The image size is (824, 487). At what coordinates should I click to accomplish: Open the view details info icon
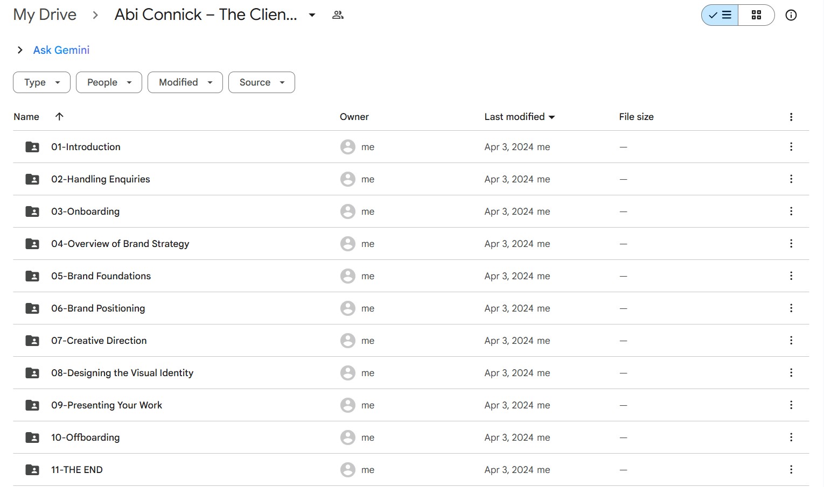[791, 15]
